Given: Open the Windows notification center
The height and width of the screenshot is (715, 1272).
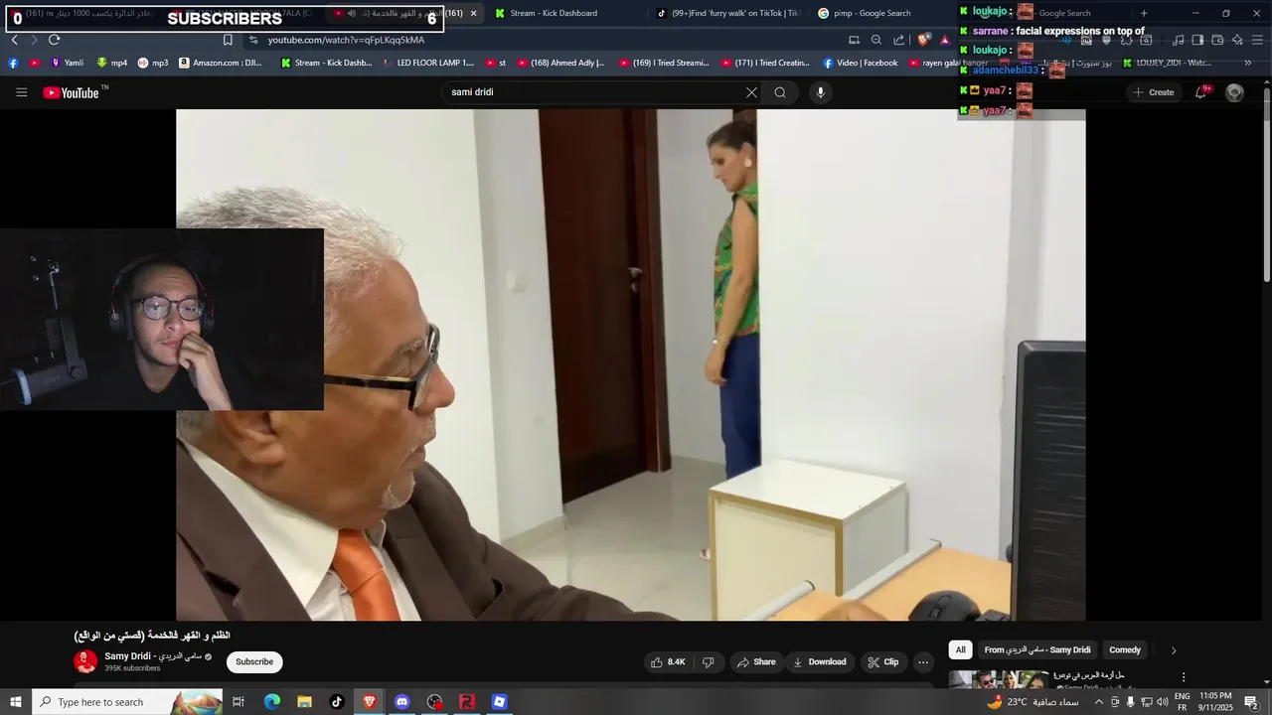Looking at the screenshot, I should [1251, 702].
